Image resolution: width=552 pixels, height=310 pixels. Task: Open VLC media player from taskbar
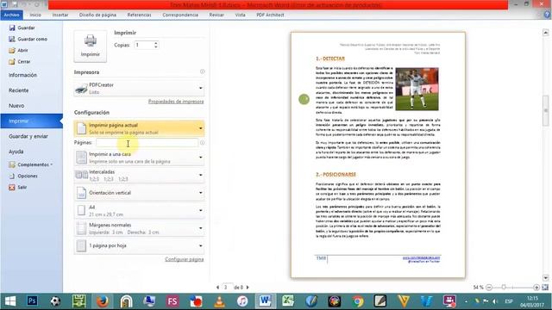pos(219,301)
